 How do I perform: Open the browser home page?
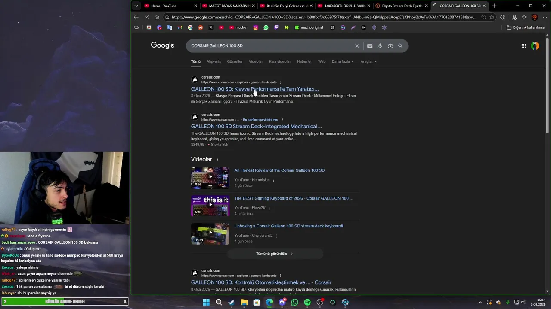click(157, 17)
